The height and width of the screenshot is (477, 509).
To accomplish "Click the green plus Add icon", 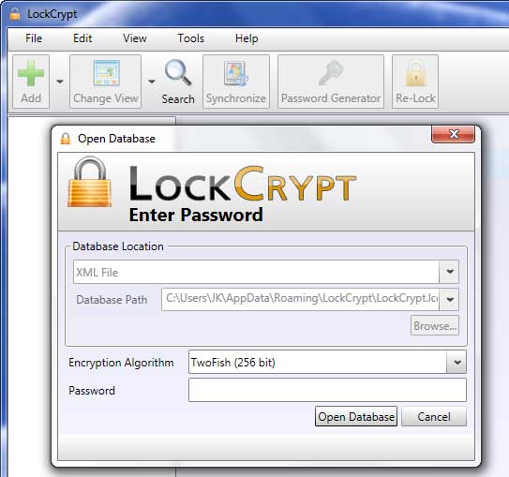I will (31, 73).
